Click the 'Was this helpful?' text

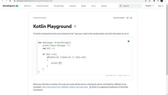pos(119,18)
